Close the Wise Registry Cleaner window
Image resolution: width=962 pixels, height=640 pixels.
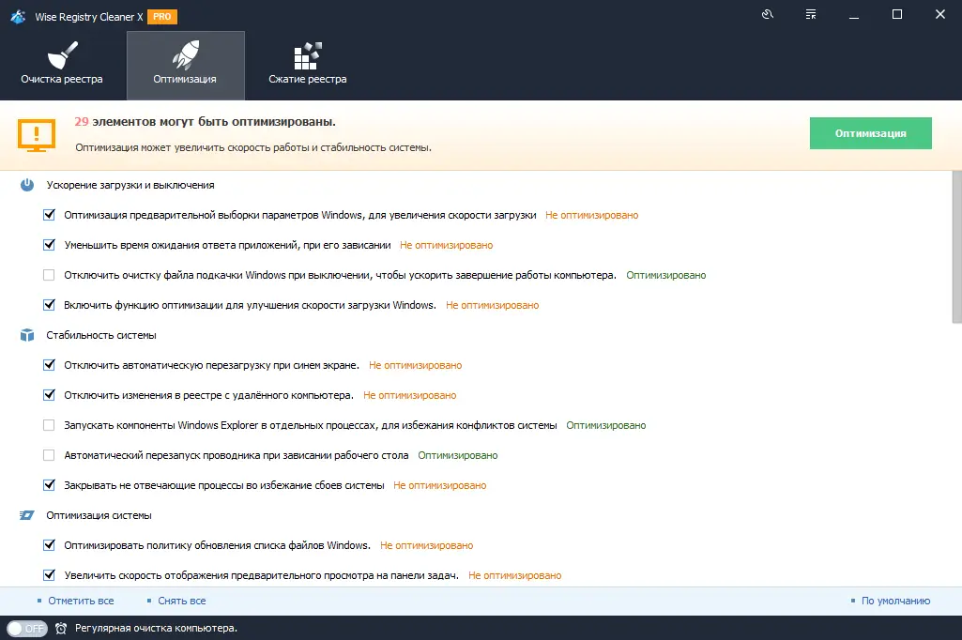click(x=939, y=14)
